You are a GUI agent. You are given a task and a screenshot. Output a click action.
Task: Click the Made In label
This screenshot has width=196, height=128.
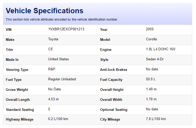point(12,60)
